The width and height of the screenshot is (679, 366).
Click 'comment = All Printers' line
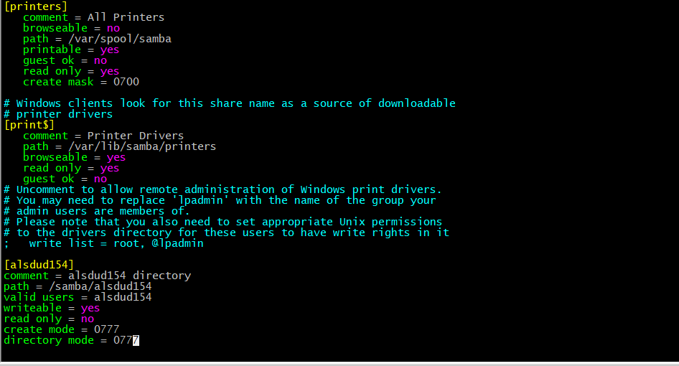click(93, 17)
